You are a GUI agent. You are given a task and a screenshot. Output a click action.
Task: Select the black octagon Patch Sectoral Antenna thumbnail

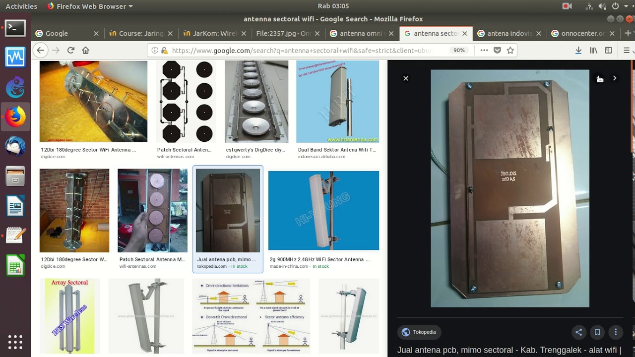pyautogui.click(x=187, y=101)
